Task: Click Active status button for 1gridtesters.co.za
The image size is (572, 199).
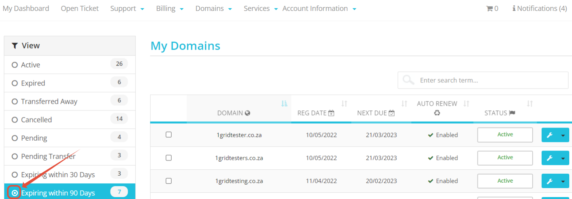Action: tap(505, 158)
